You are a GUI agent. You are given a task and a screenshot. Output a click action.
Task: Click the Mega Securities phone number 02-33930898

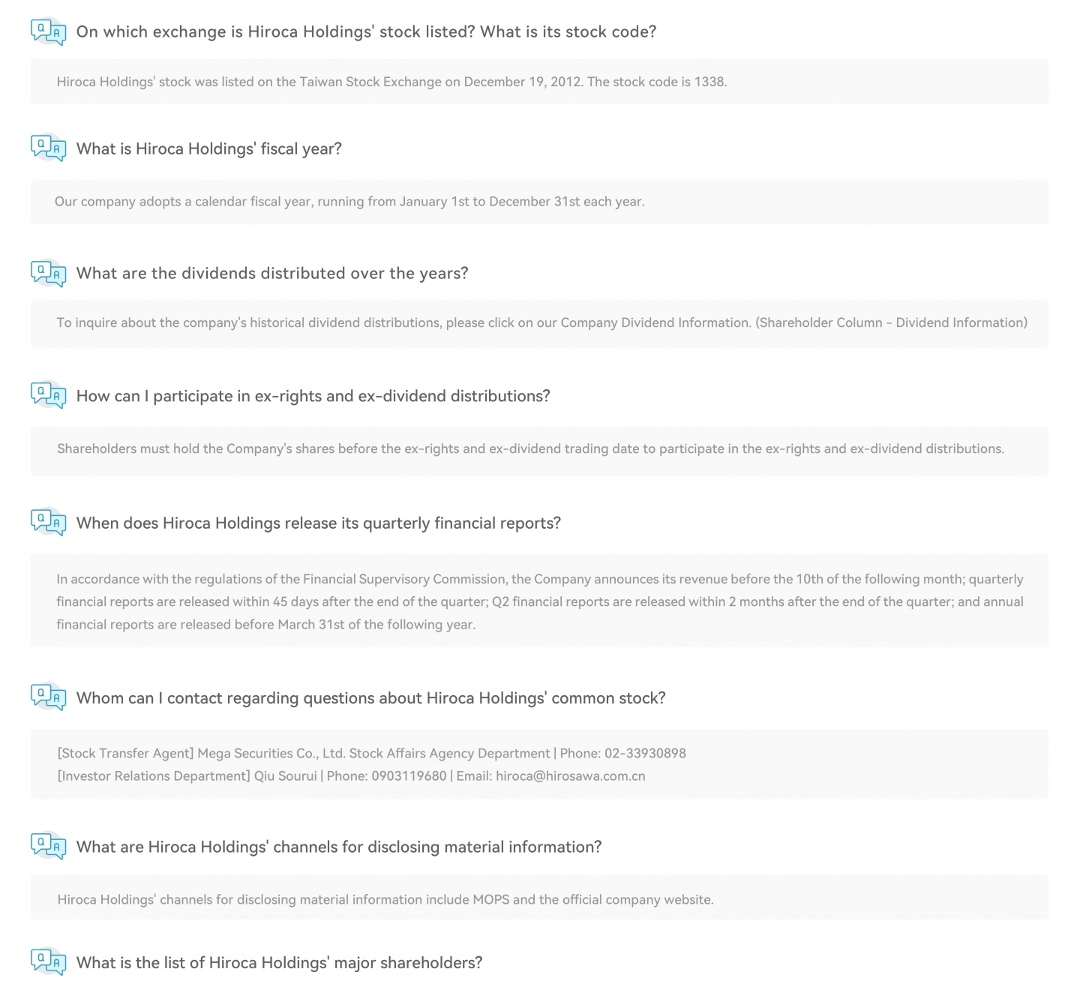645,753
